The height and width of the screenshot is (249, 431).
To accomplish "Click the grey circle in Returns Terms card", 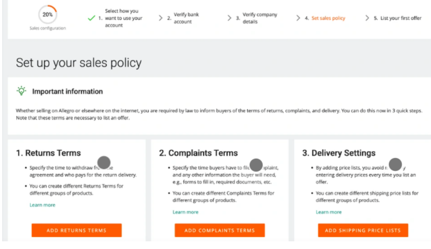I will coord(104,162).
